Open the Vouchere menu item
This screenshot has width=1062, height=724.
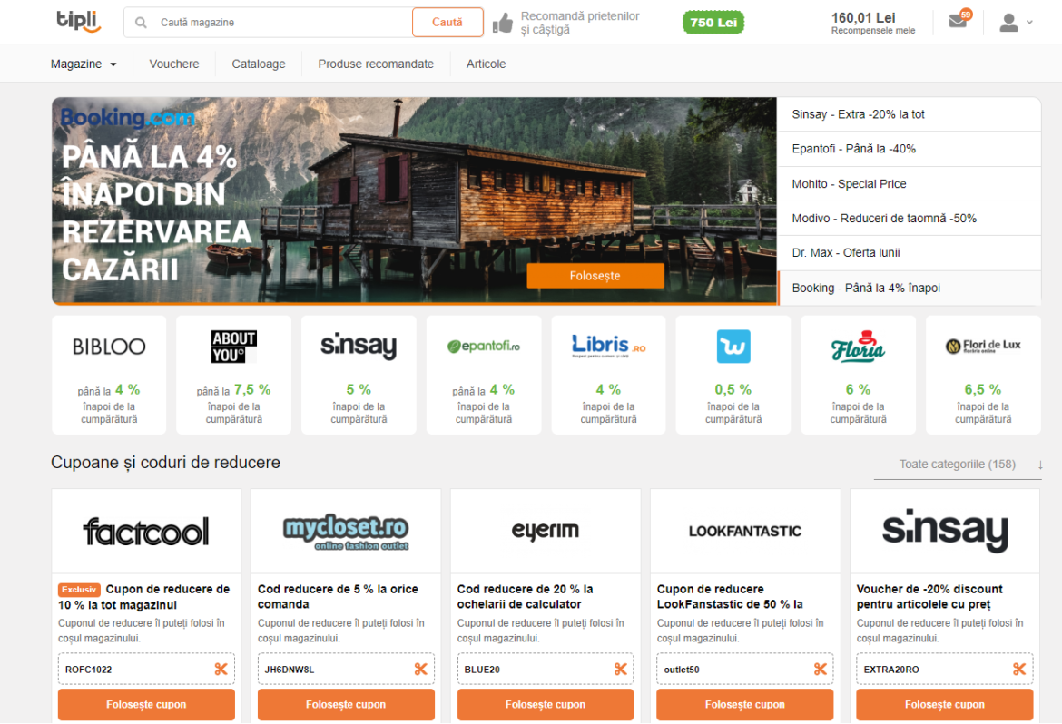[174, 64]
